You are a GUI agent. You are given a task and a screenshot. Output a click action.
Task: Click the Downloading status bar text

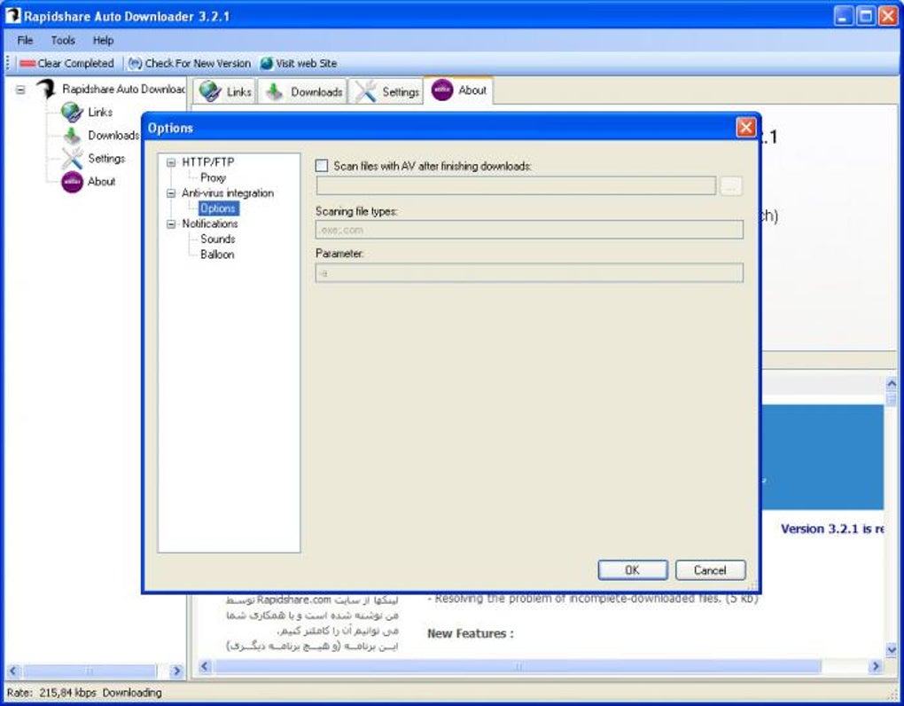coord(132,692)
